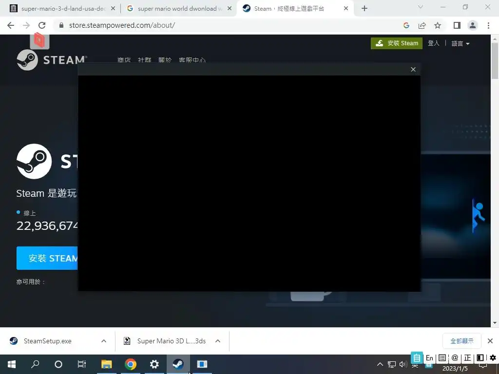This screenshot has height=374, width=499.
Task: Open Chrome from the taskbar
Action: 131,364
